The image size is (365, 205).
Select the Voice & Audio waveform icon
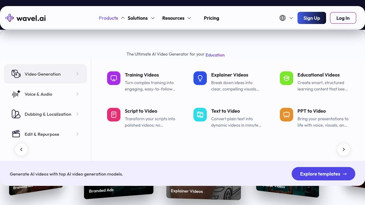tap(16, 94)
